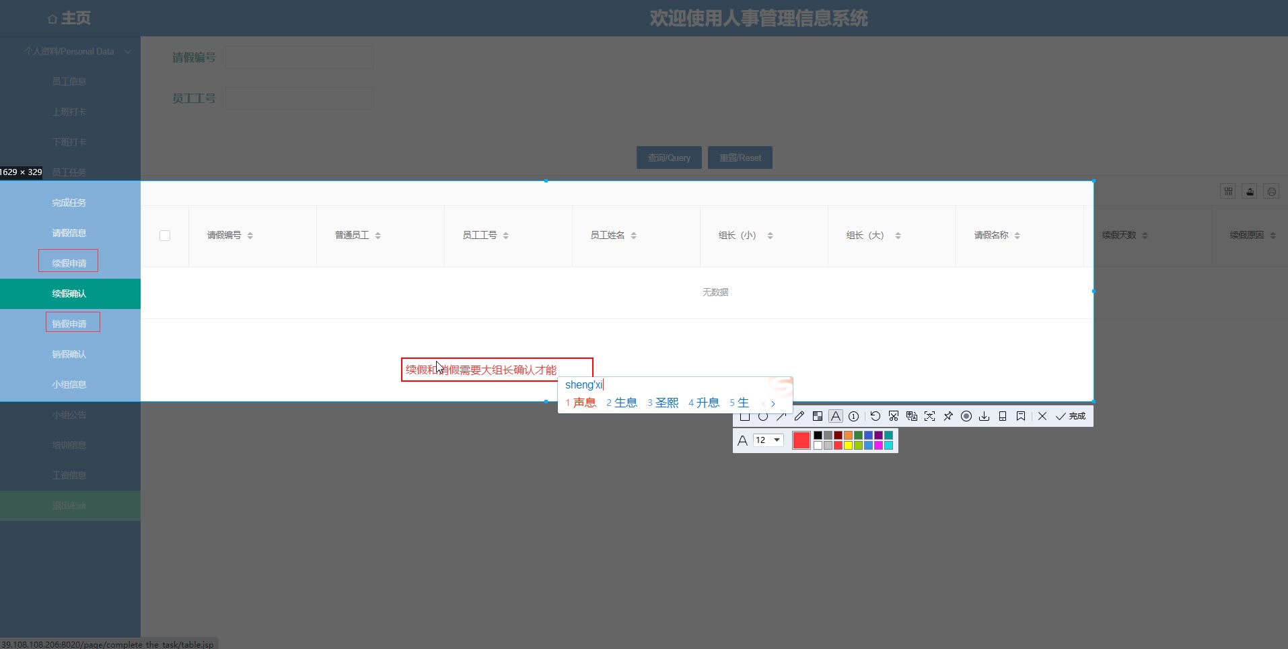Select the arrow drawing tool

click(x=781, y=416)
